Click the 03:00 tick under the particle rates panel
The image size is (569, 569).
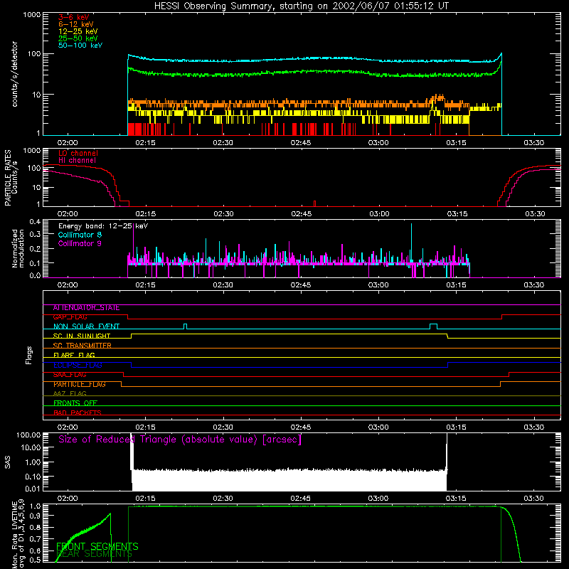click(379, 214)
